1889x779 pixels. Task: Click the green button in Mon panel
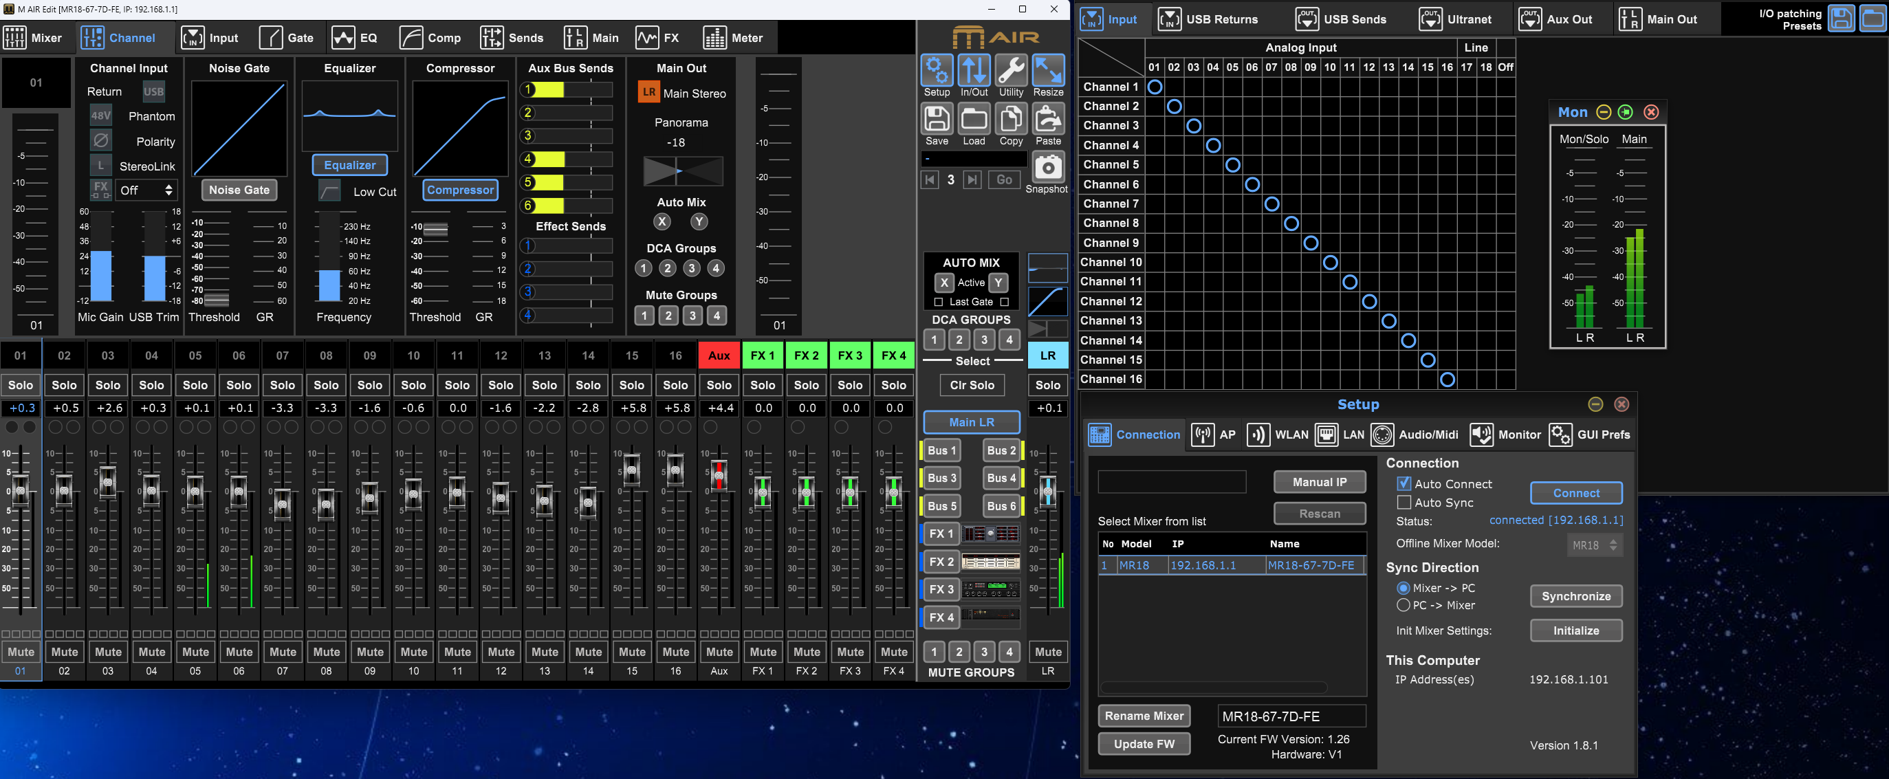1626,112
